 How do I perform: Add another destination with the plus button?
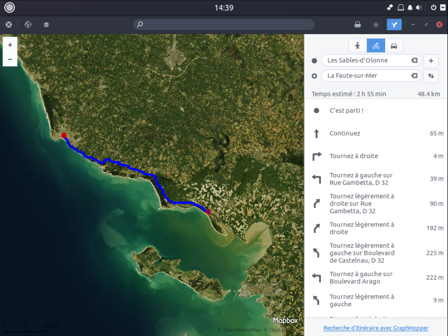pyautogui.click(x=431, y=61)
